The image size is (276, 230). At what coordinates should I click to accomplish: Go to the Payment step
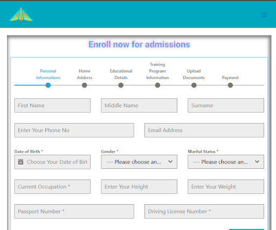click(230, 77)
